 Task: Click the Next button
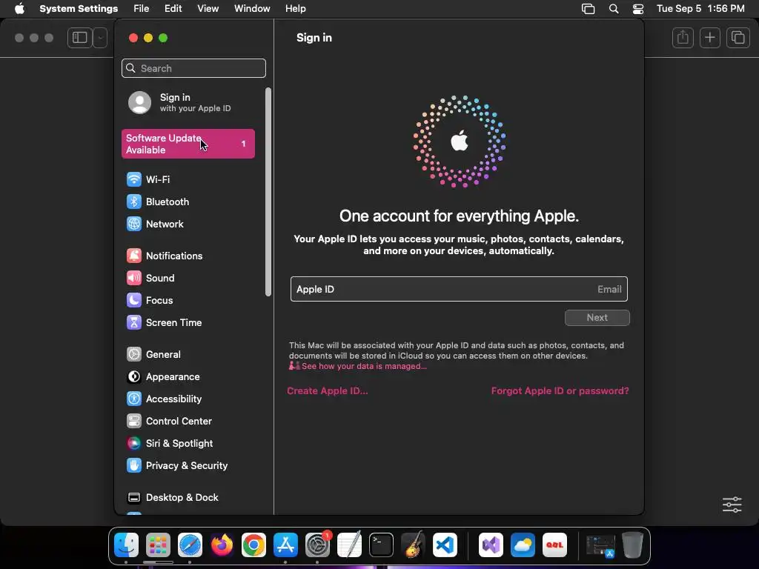597,318
